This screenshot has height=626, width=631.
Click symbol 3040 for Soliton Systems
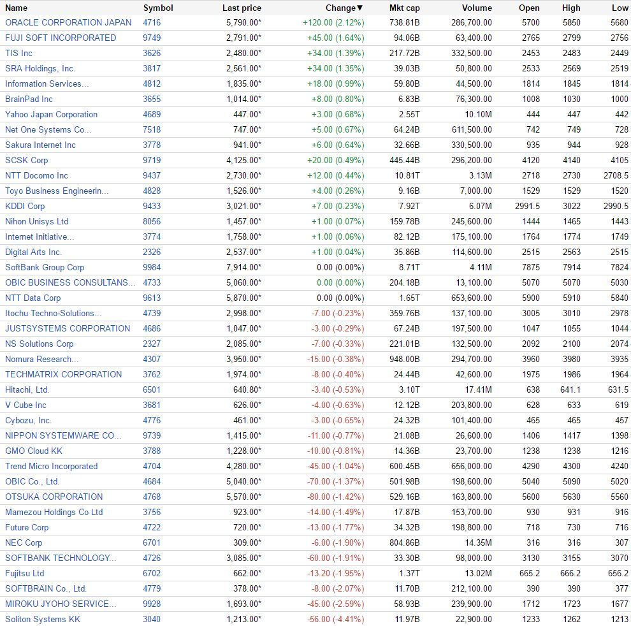[152, 619]
